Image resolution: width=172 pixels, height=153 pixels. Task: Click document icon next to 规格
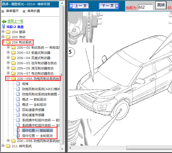18,84
